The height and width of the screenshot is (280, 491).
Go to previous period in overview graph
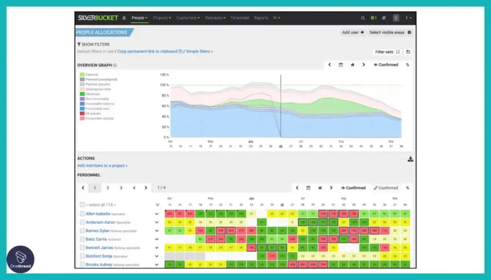pos(329,65)
